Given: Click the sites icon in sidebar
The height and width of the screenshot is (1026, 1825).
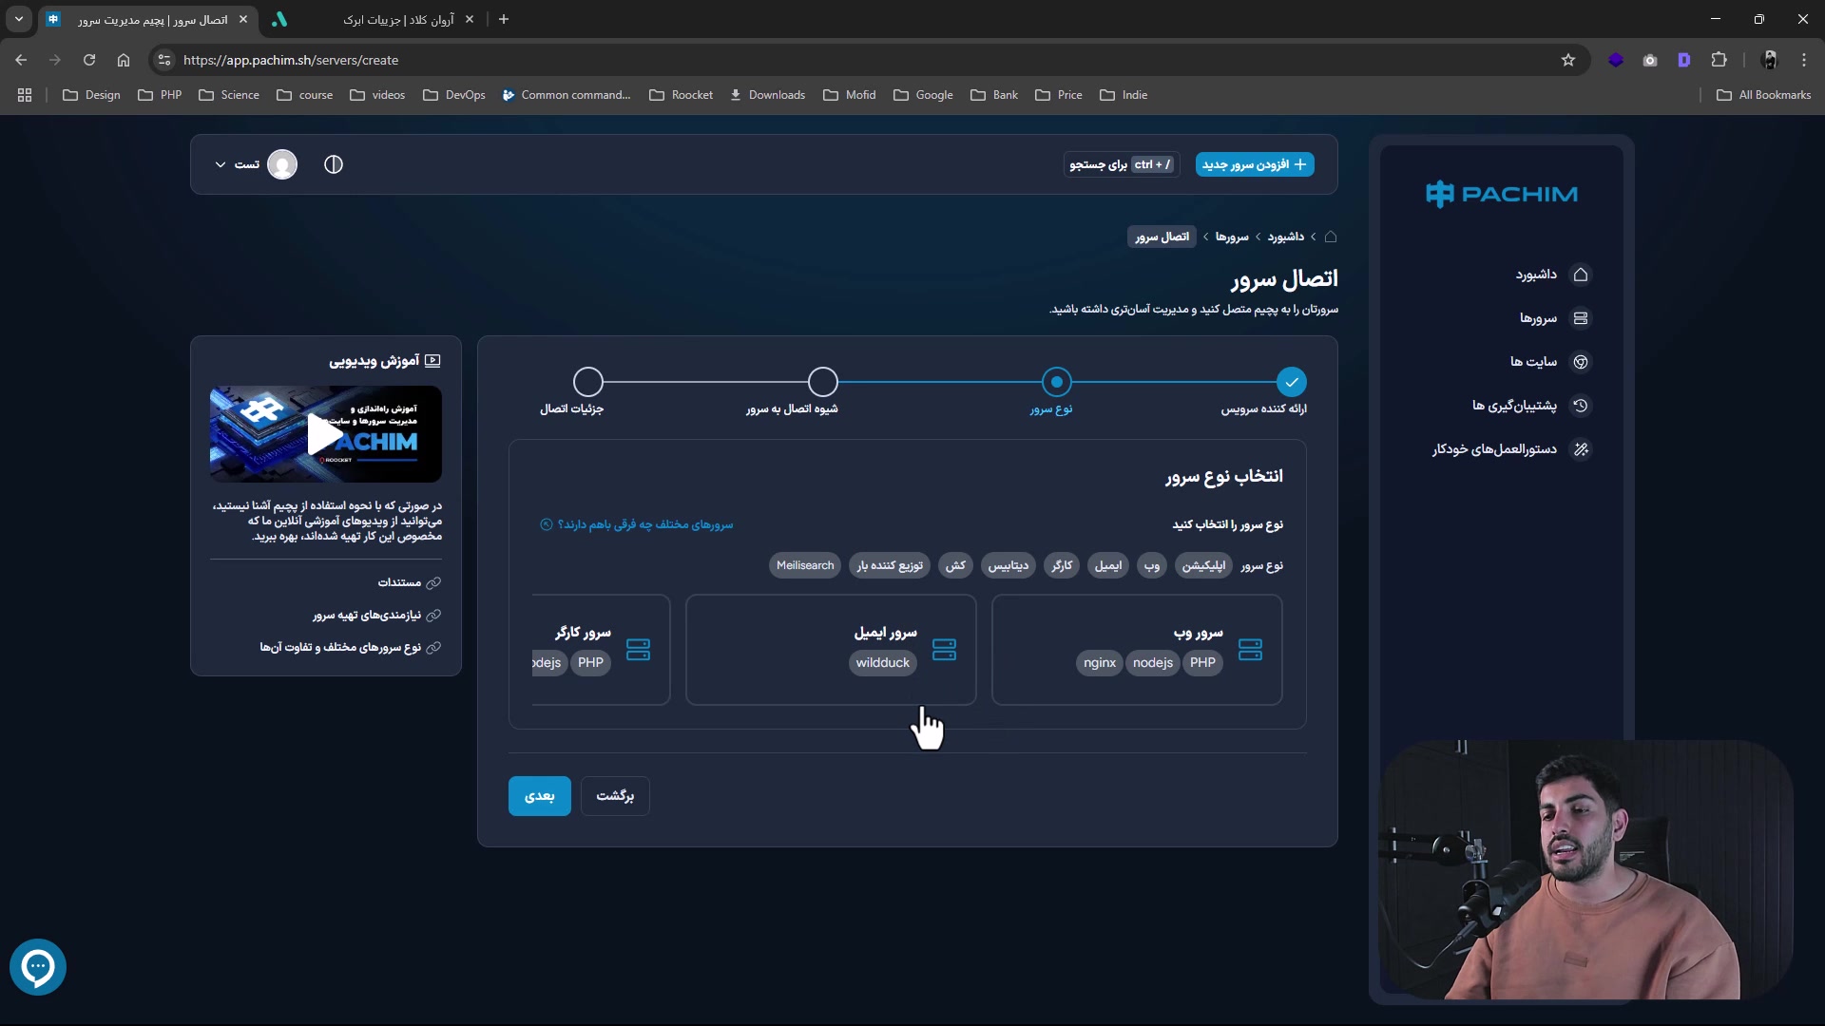Looking at the screenshot, I should [1581, 362].
